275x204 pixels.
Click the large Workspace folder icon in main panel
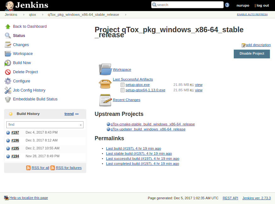coord(105,69)
